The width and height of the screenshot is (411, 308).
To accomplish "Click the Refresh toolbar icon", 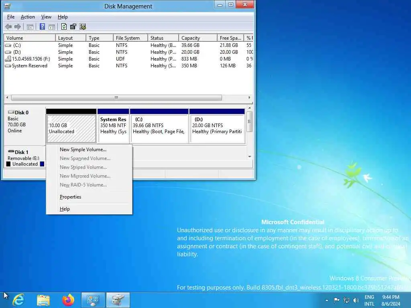I will pos(64,26).
